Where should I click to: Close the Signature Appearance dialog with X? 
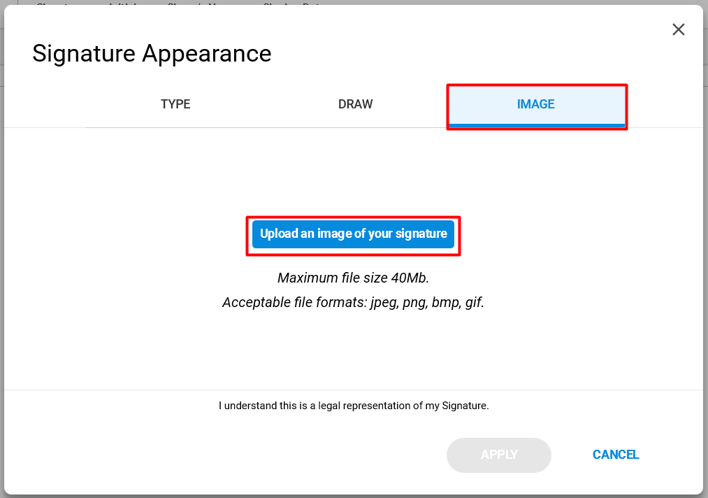coord(678,30)
